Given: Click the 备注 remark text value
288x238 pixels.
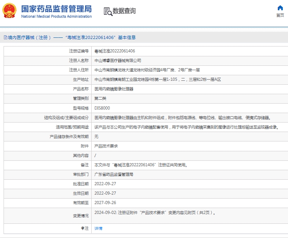Looking at the screenshot, I should tap(141, 165).
